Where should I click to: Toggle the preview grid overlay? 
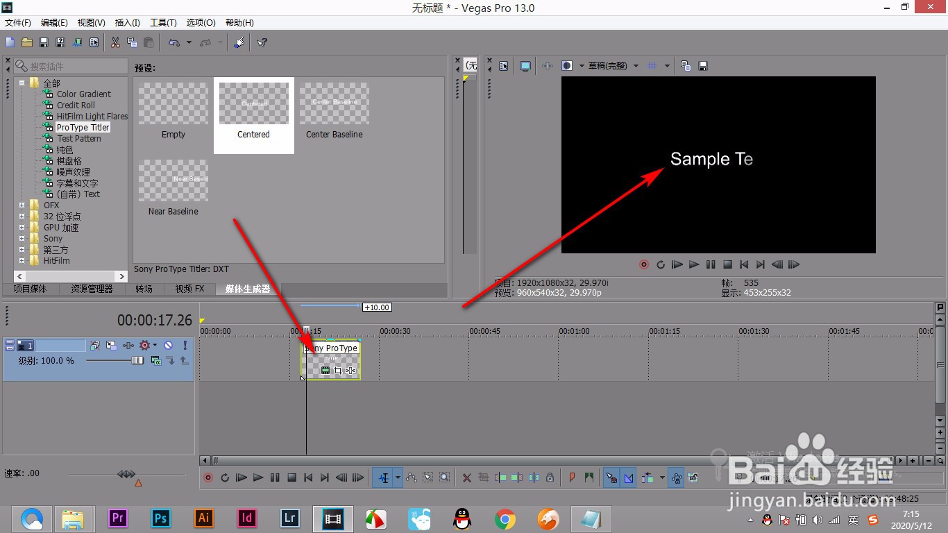point(652,66)
